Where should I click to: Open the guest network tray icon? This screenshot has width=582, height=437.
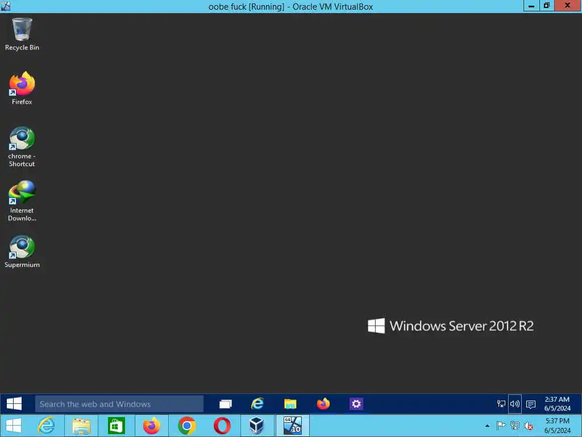coord(501,404)
